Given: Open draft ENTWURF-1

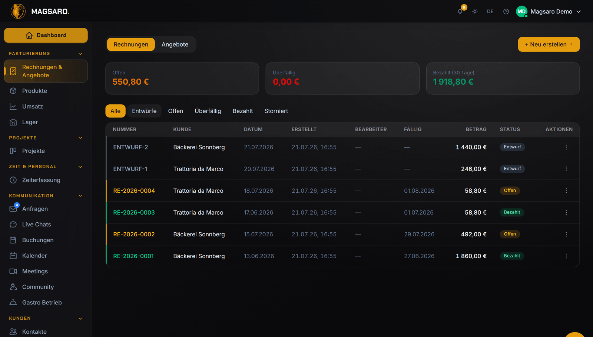Looking at the screenshot, I should point(130,169).
